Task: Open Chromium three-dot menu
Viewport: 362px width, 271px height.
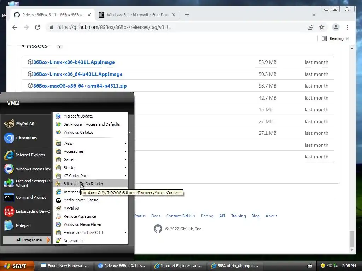Action: click(x=347, y=27)
